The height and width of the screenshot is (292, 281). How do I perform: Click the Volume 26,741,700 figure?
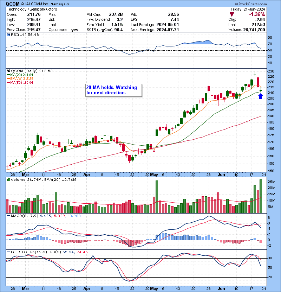click(x=254, y=30)
